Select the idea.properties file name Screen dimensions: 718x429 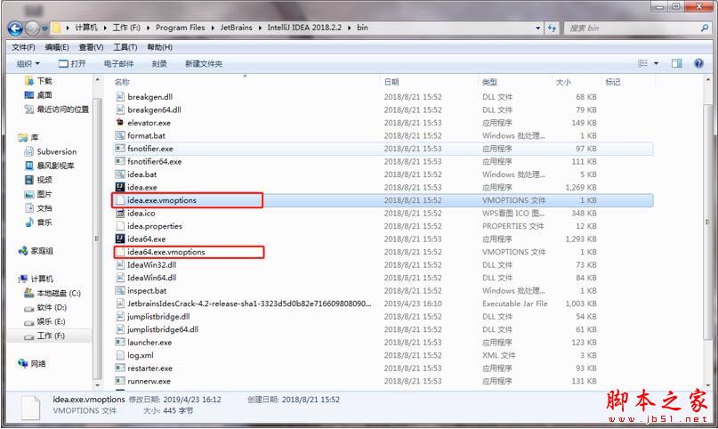[x=155, y=226]
